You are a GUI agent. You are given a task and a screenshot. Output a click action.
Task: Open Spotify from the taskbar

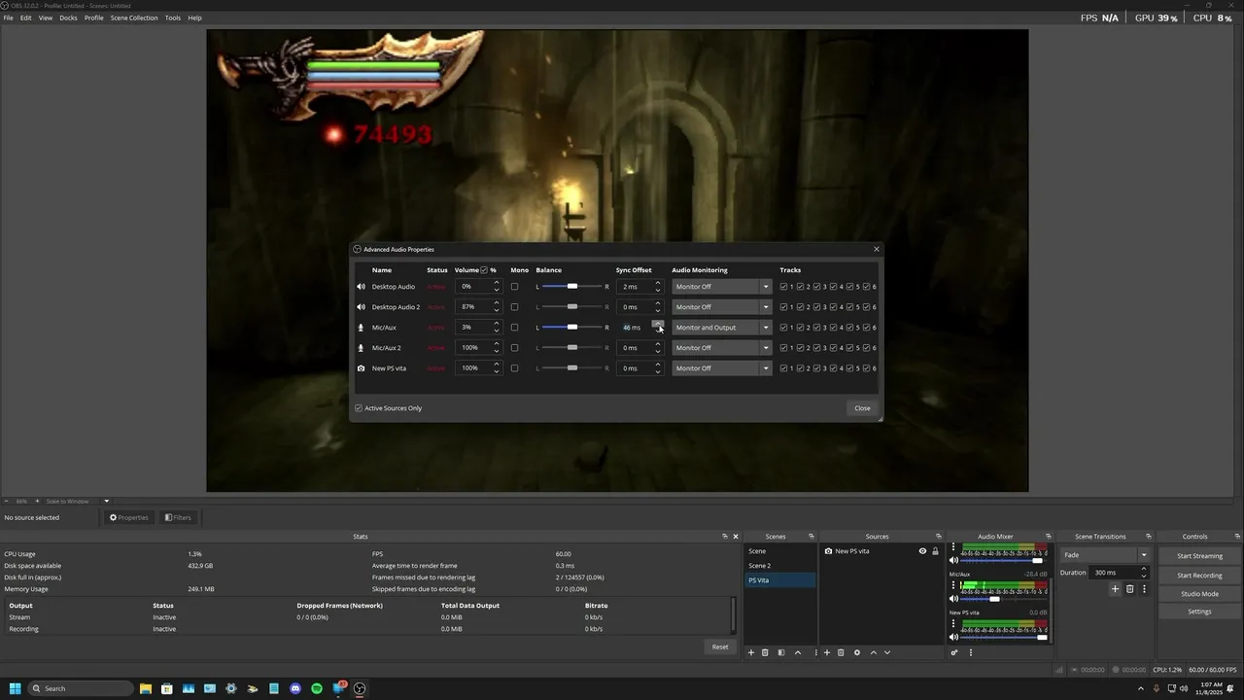coord(317,688)
